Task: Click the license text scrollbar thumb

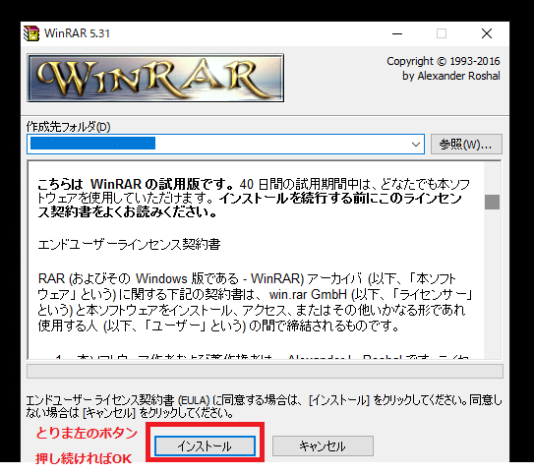Action: (492, 202)
